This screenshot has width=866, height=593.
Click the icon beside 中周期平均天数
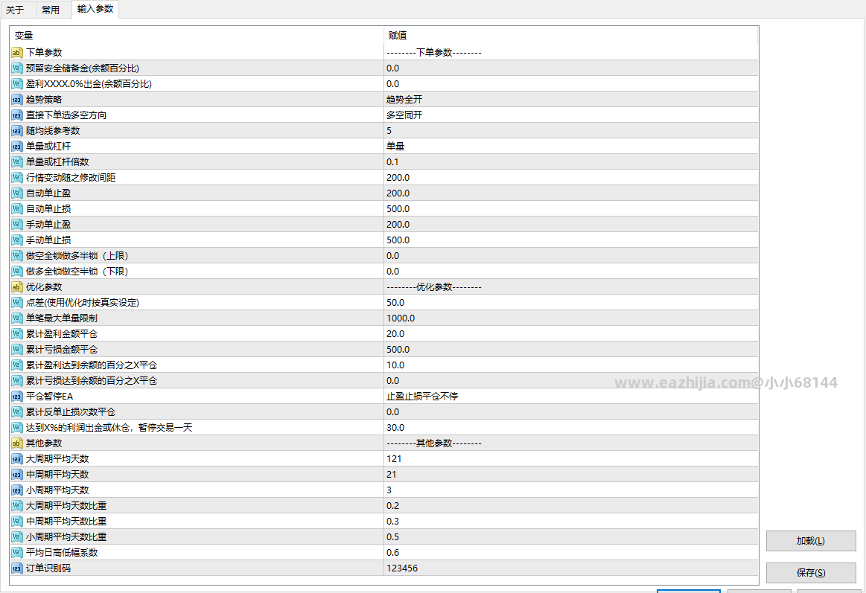tap(16, 475)
